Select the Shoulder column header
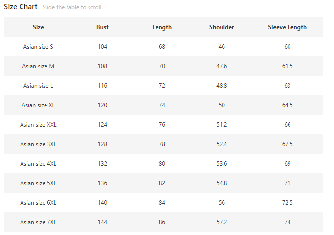The image size is (334, 235). point(222,27)
